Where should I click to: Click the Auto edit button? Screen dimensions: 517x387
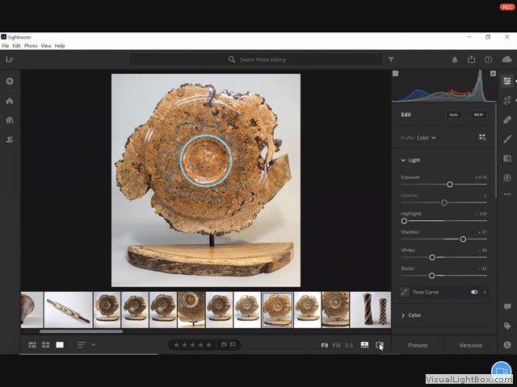(454, 114)
